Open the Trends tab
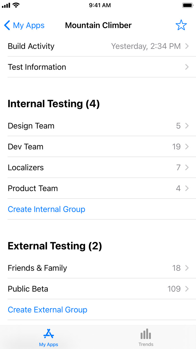 pyautogui.click(x=146, y=337)
